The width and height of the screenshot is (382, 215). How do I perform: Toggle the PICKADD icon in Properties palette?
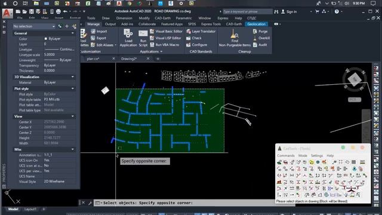60,26
